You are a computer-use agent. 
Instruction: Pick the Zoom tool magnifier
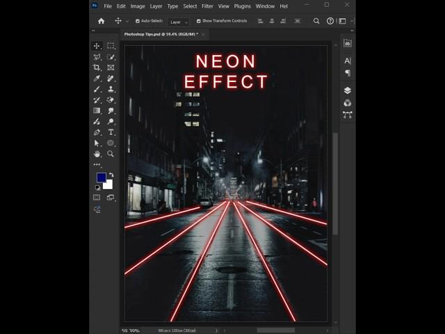point(111,154)
